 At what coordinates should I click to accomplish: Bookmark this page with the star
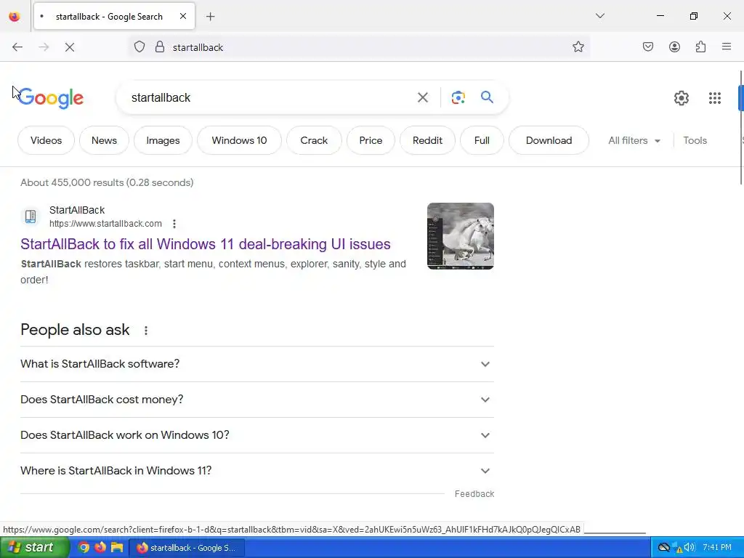pos(578,47)
